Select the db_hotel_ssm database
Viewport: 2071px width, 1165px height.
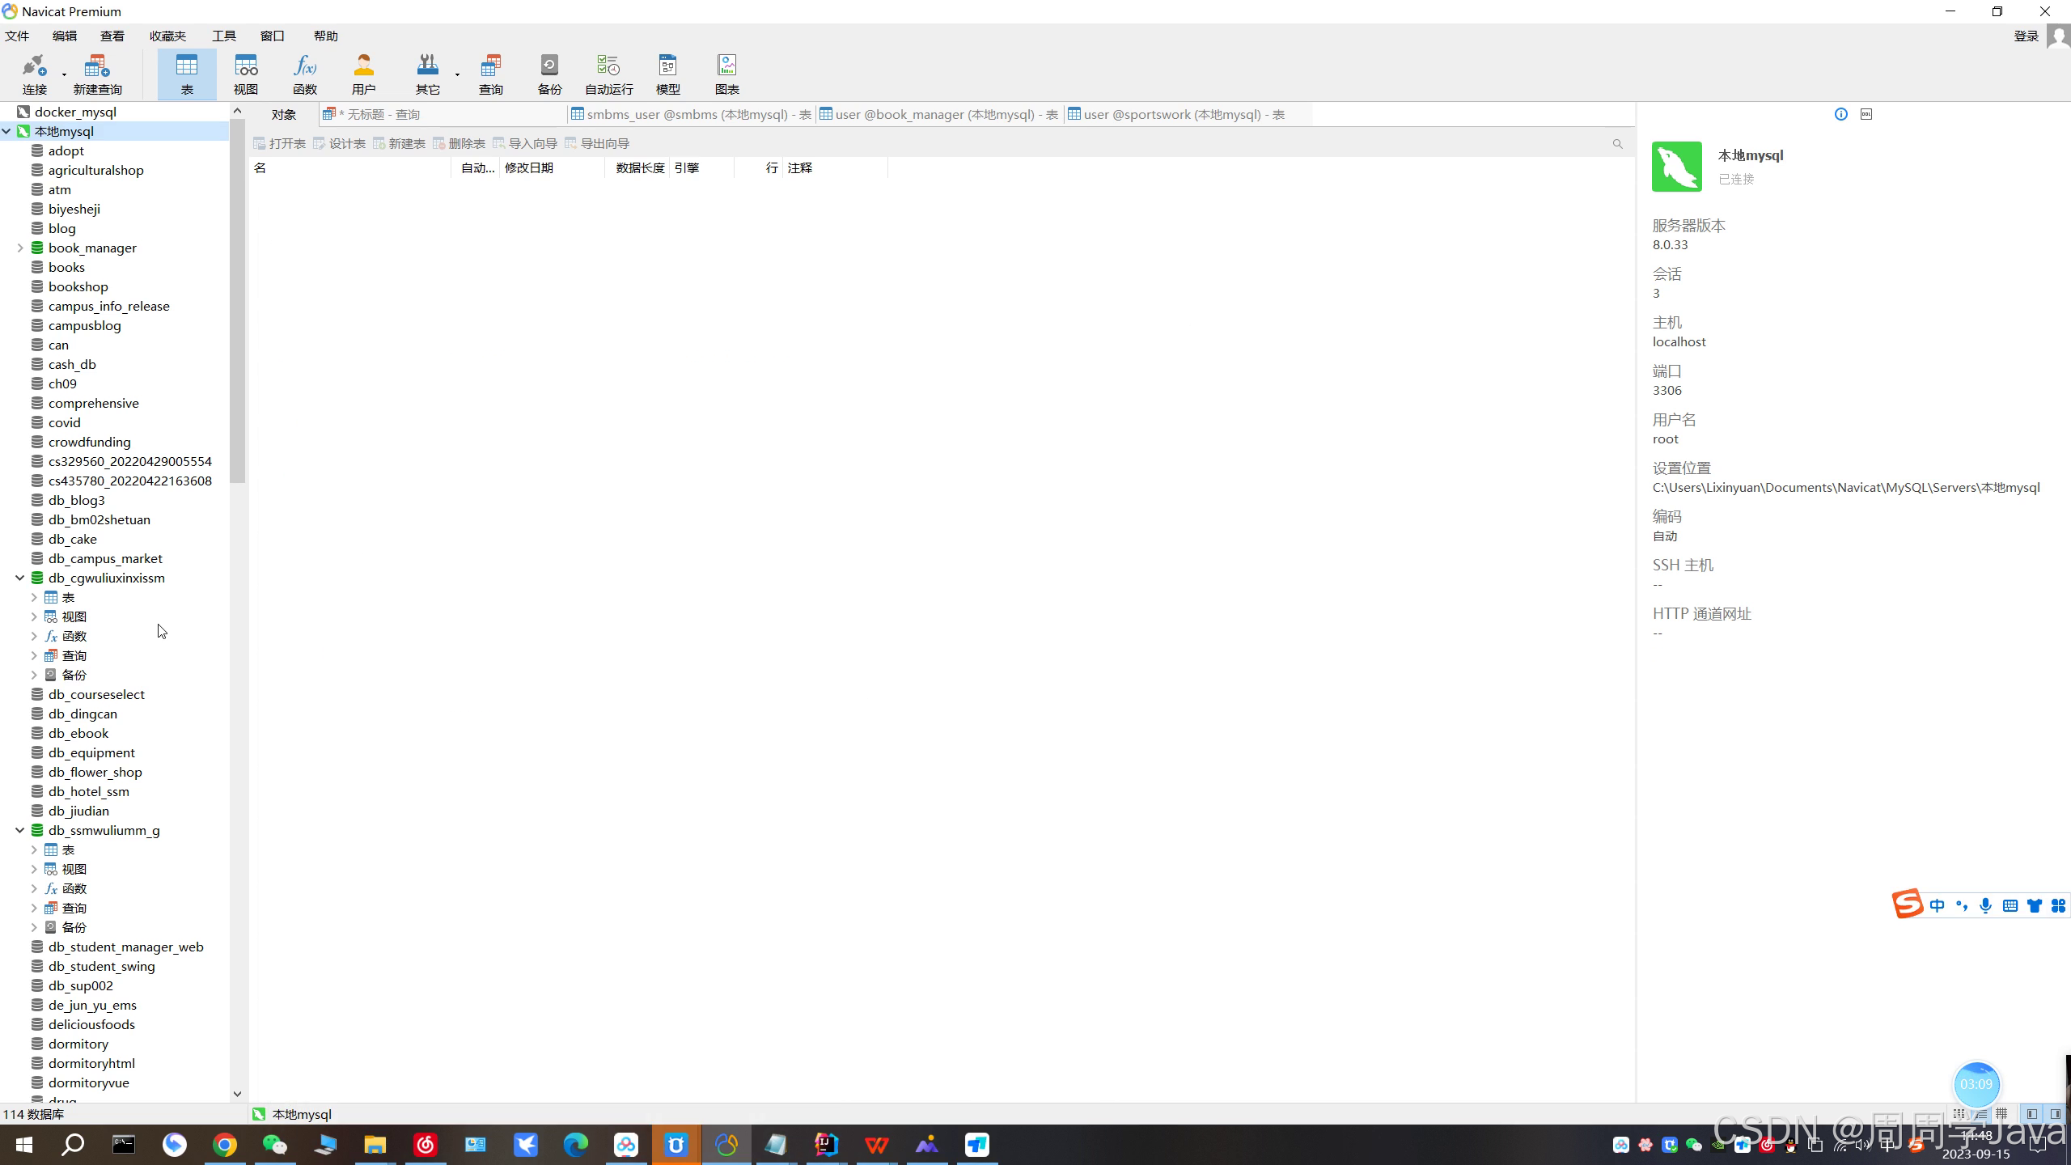pyautogui.click(x=88, y=791)
